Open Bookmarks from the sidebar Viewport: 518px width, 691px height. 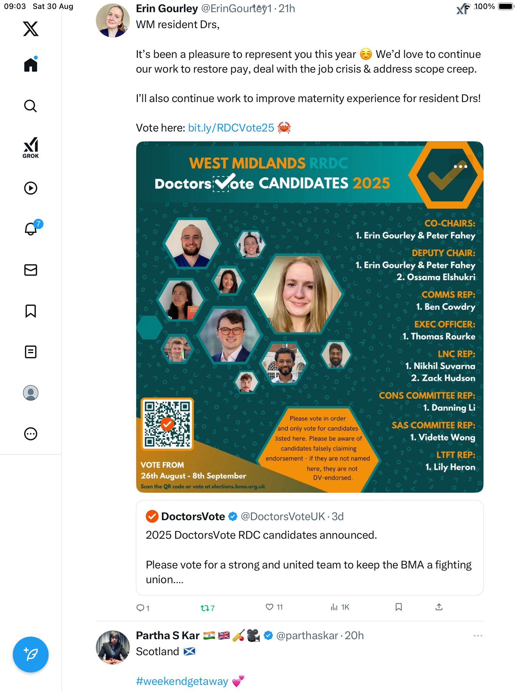[31, 311]
